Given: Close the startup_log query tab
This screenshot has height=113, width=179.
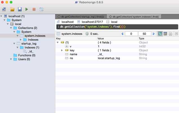Looking at the screenshot, I should (59, 17).
